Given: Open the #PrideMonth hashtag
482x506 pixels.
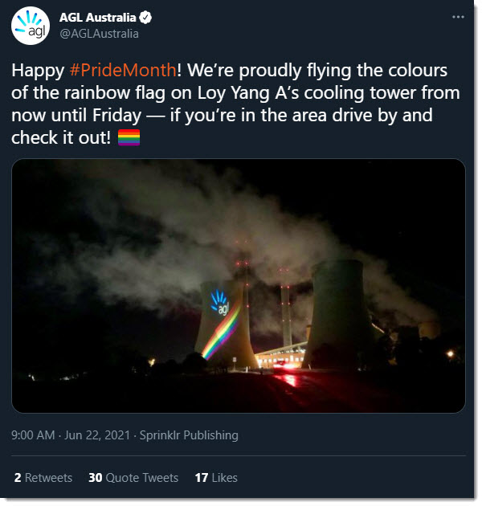Looking at the screenshot, I should pos(126,69).
